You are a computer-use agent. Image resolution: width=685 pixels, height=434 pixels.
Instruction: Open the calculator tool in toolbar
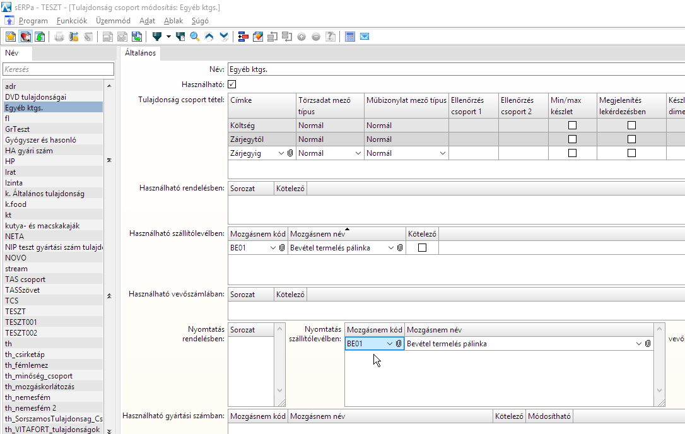coord(350,37)
